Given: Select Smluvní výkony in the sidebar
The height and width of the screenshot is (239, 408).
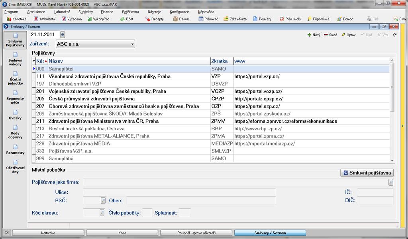Looking at the screenshot, I should click(16, 59).
